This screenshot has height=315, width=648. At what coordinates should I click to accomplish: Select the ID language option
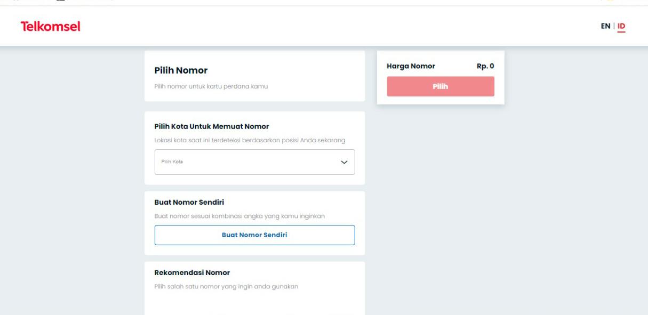point(621,26)
